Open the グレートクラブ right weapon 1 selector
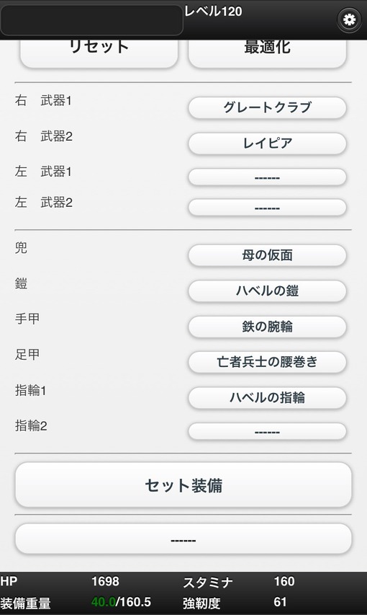367x615 pixels. (x=268, y=107)
